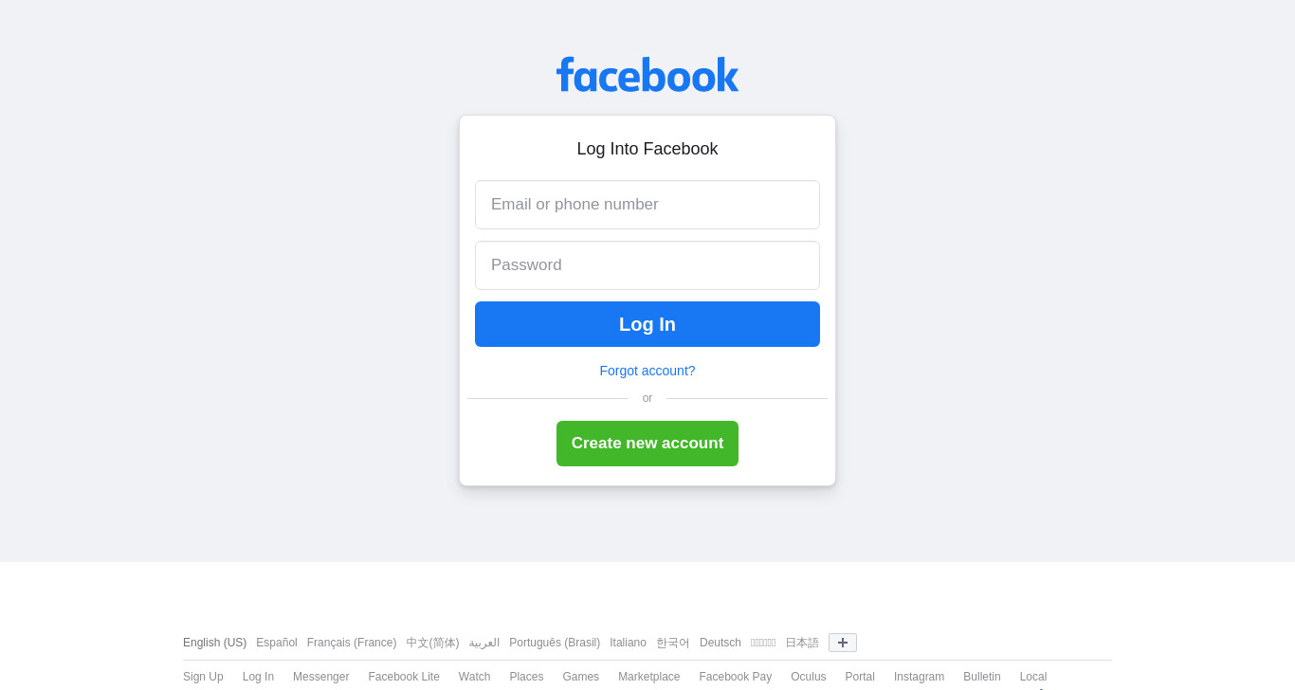Focus the Email or phone number field
This screenshot has width=1295, height=690.
pos(647,205)
